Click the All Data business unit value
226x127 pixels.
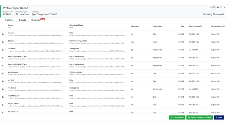7,14
